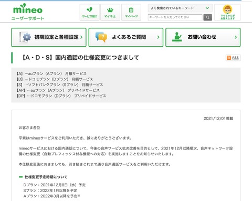
Task: Expand よく検索されているキーワード dropdown
Action: tap(180, 8)
